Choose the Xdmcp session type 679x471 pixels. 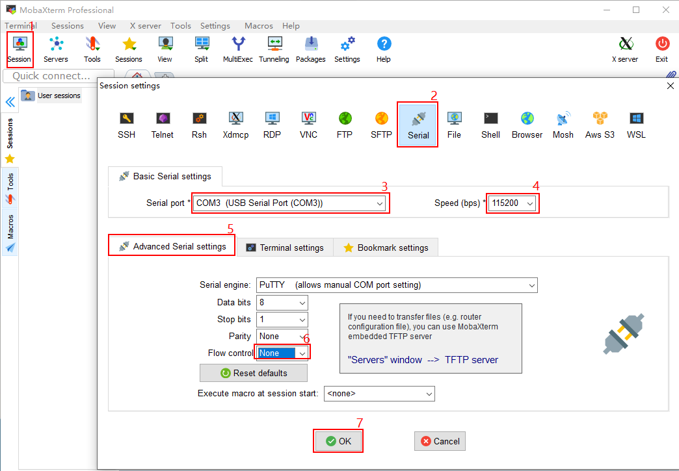[x=235, y=125]
